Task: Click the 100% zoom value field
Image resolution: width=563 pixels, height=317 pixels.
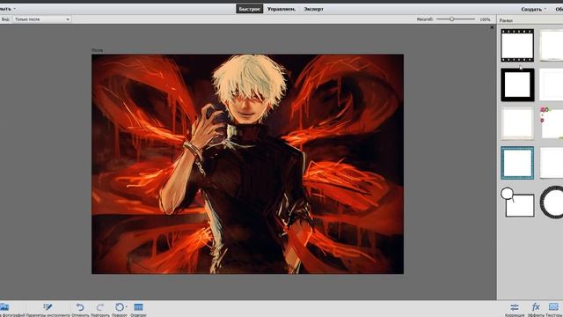Action: [485, 19]
